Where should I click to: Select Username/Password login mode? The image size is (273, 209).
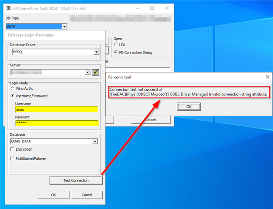point(12,96)
